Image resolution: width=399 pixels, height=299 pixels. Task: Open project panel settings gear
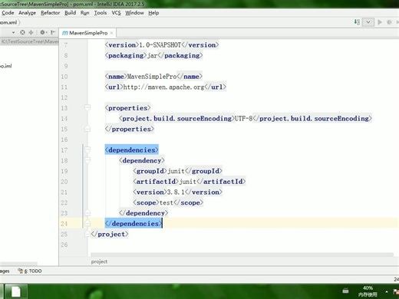(43, 32)
